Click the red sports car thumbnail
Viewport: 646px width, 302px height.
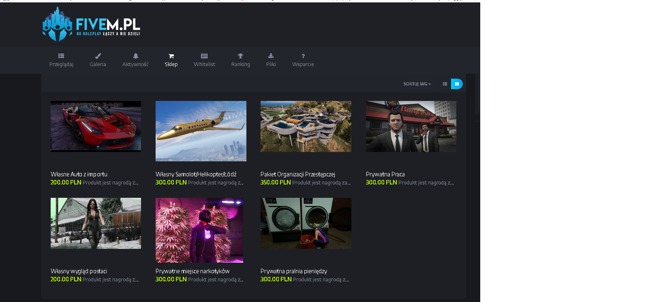pos(96,126)
